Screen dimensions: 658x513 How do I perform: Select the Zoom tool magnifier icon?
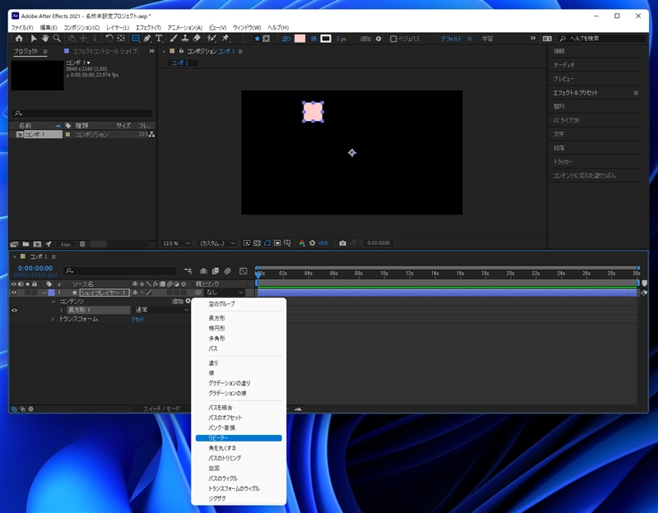57,38
